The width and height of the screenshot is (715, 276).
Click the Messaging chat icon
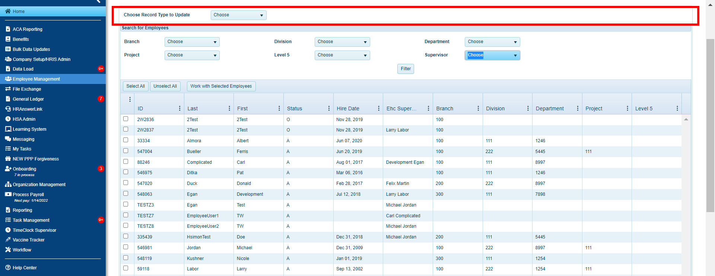8,139
